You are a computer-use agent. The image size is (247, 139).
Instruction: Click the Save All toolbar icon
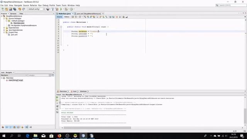(15, 9)
